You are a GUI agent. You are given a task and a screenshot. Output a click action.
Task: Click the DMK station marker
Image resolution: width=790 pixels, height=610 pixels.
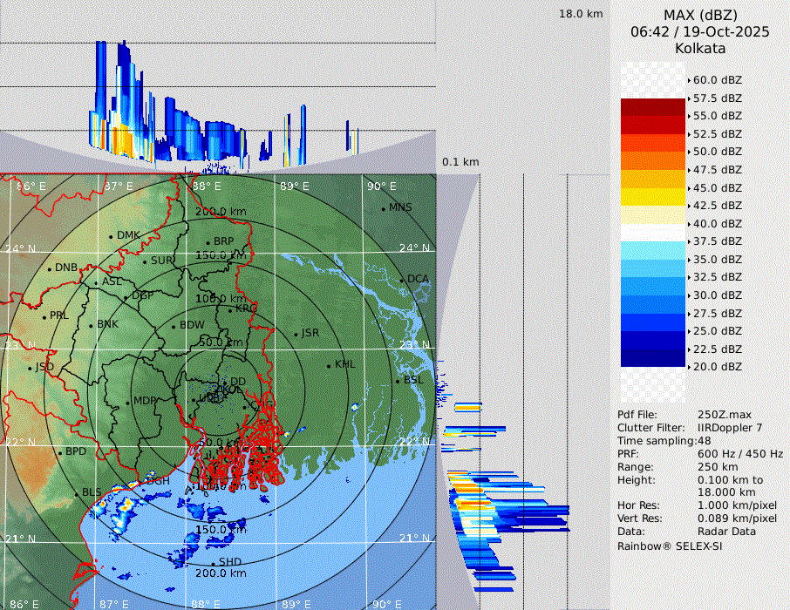point(111,236)
